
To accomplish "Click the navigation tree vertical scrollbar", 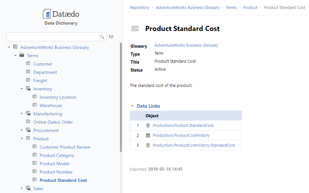I will 121,96.
